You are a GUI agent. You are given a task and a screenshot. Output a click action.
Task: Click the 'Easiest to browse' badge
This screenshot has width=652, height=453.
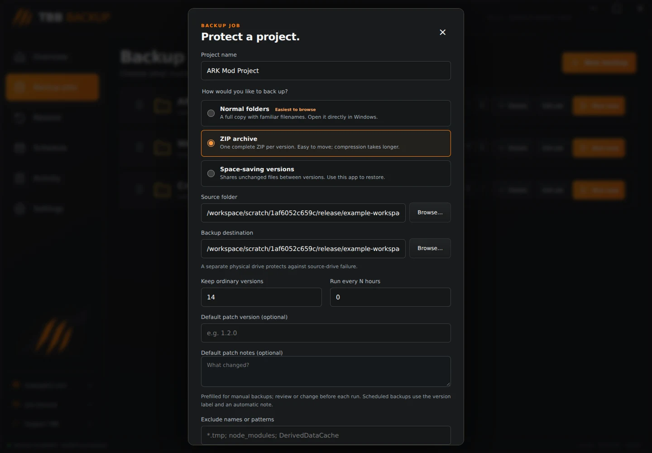295,110
